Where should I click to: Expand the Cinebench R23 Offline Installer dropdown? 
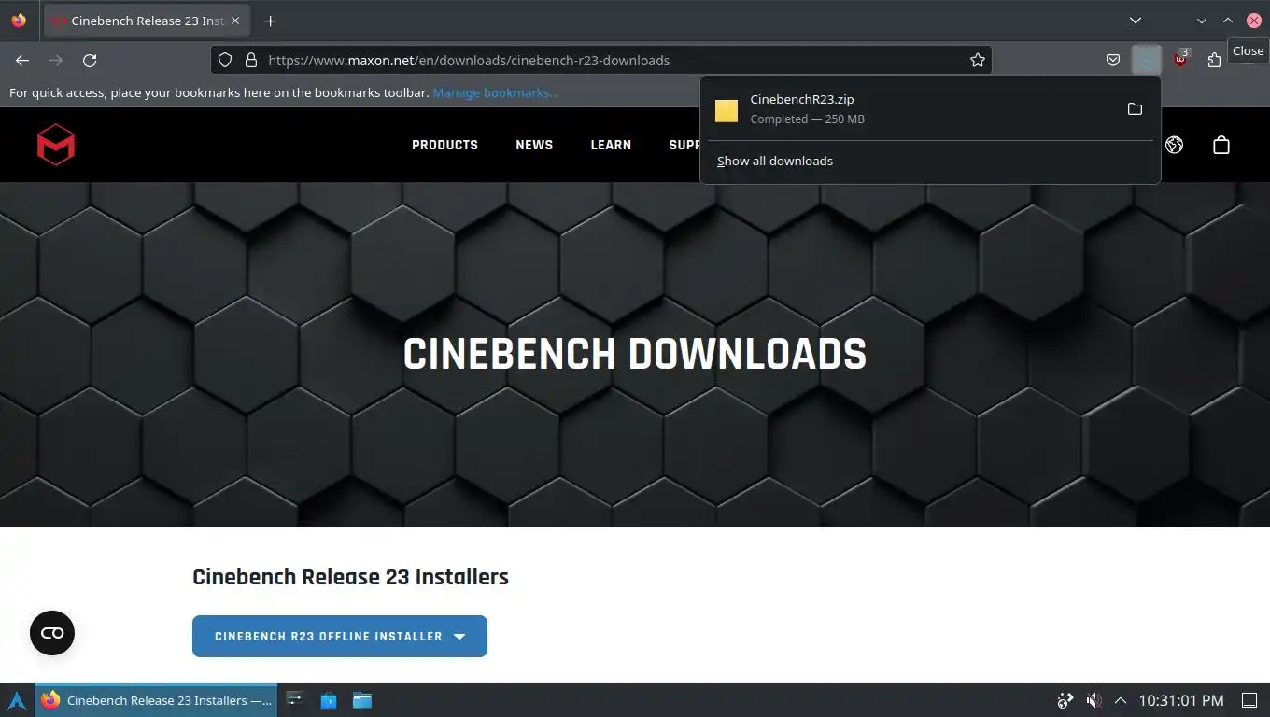340,636
